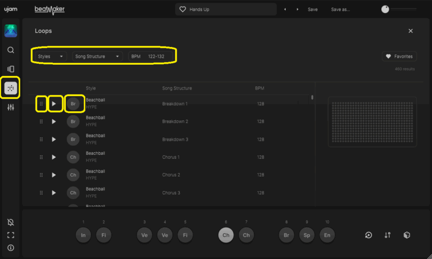Select pattern slot 8 Br
432x259 pixels.
click(286, 235)
